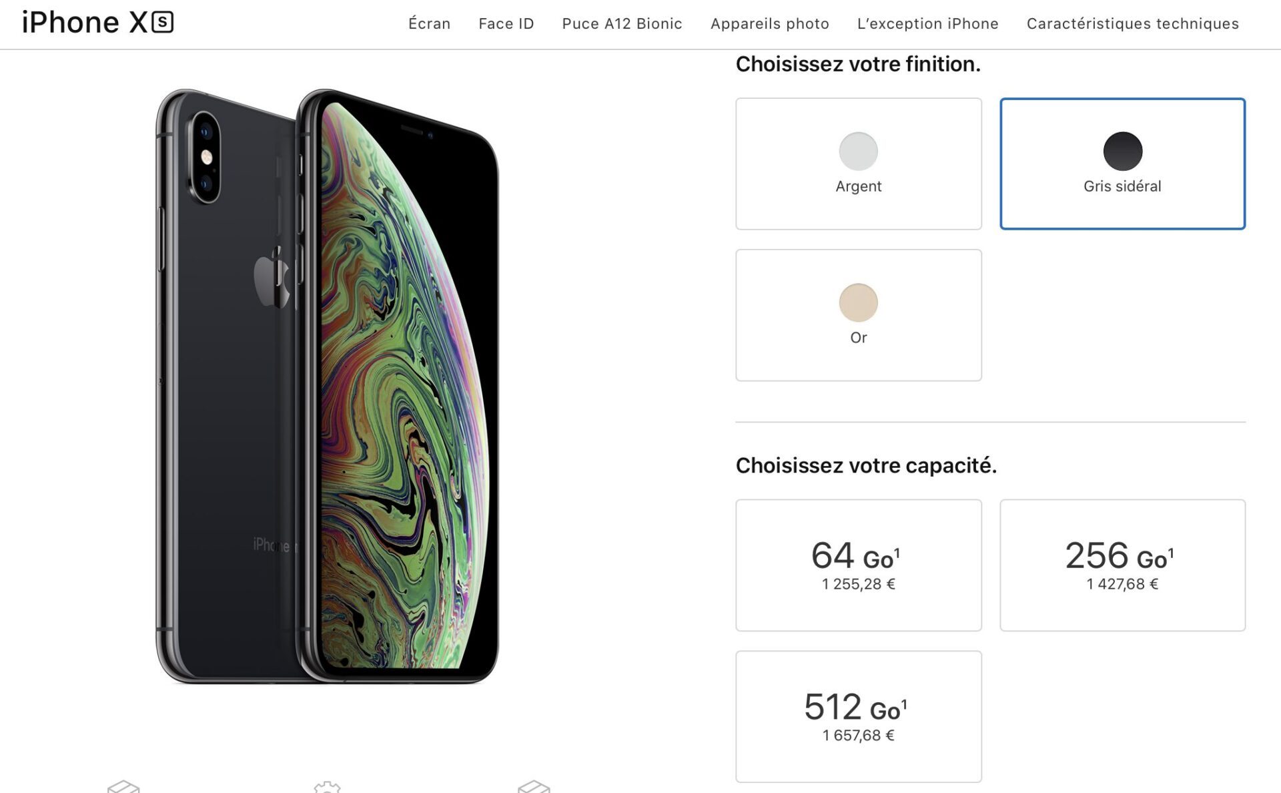Open footnote 1 after 512 Go

coord(904,704)
